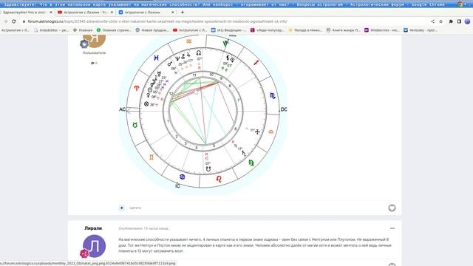Open the Chrome profile avatar
This screenshot has width=473, height=266.
(x=467, y=21)
